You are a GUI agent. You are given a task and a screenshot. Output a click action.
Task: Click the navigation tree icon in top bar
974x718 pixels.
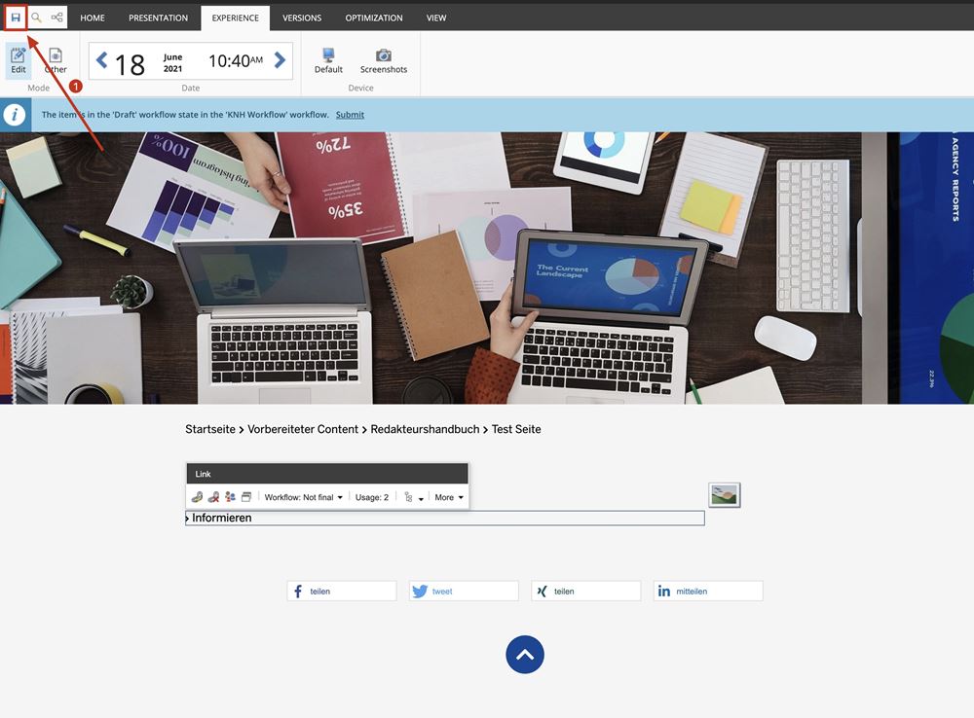(x=57, y=18)
